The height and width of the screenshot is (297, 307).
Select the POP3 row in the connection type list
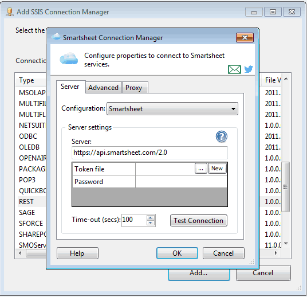click(32, 180)
